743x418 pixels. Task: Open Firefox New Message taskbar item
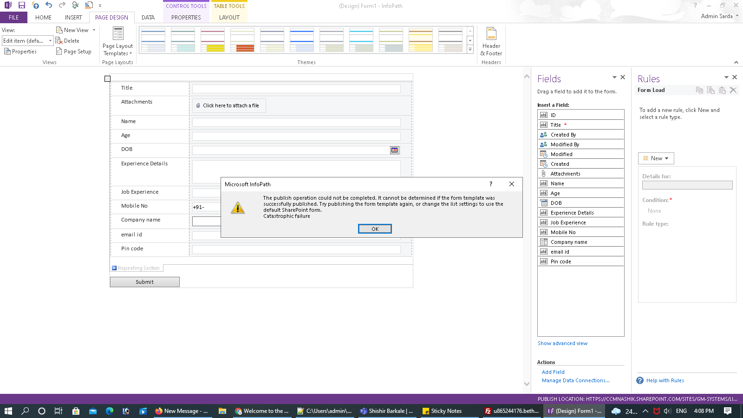[182, 411]
